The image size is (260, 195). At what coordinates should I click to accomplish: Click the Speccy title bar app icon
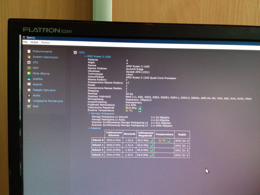click(24, 37)
